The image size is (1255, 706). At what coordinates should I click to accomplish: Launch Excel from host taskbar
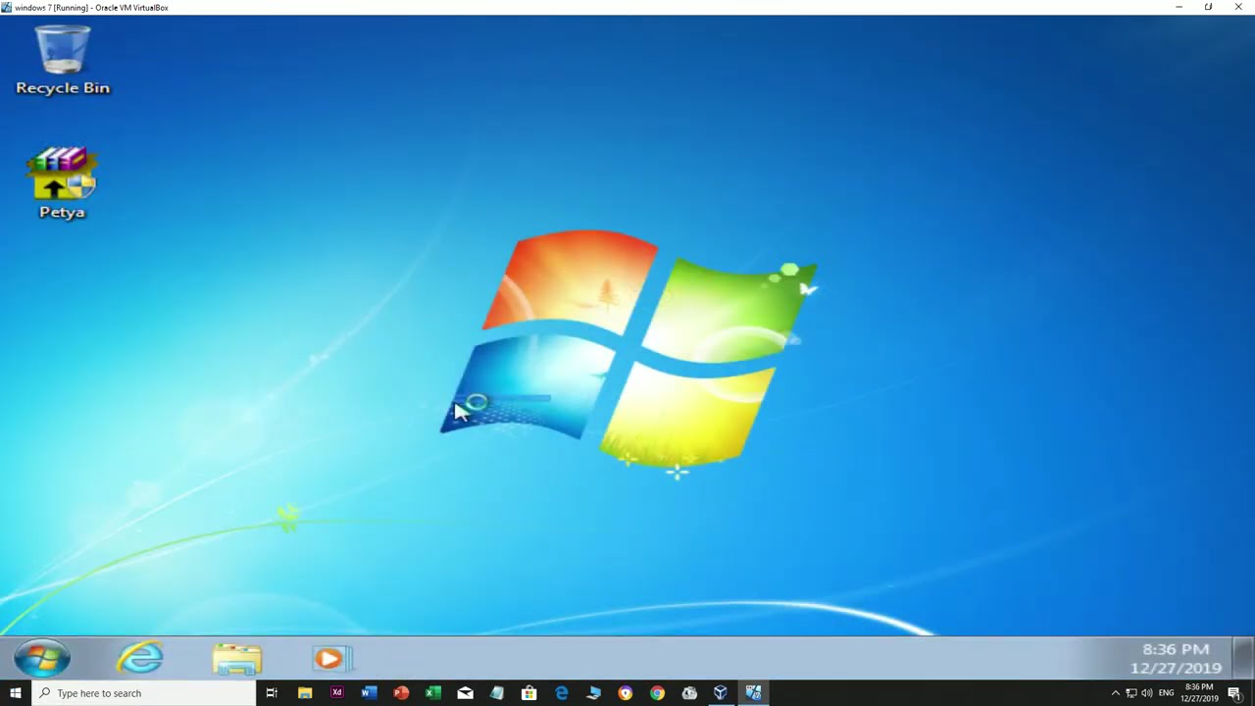coord(432,693)
